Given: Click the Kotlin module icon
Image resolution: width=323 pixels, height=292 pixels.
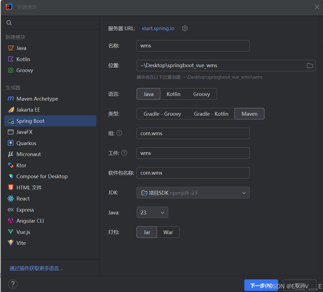Looking at the screenshot, I should click(11, 59).
